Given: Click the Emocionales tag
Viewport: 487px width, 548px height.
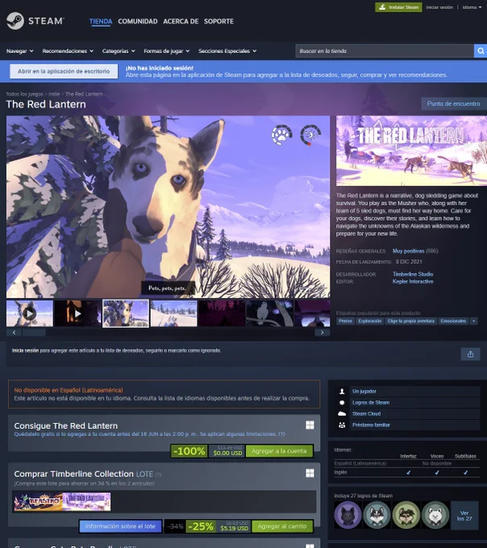Looking at the screenshot, I should point(453,321).
